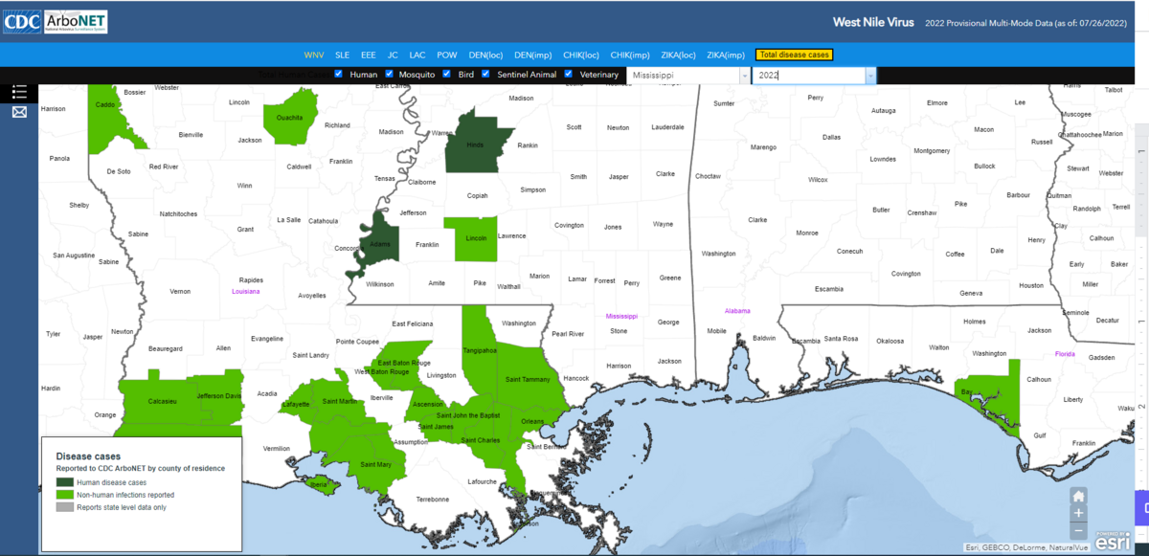
Task: Toggle the Sentinel Animal checkbox
Action: pos(486,74)
